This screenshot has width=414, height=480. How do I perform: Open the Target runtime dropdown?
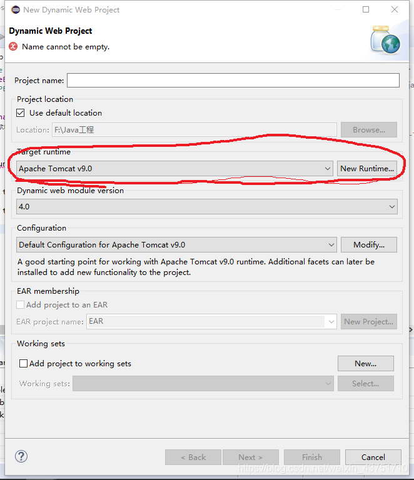pos(174,169)
